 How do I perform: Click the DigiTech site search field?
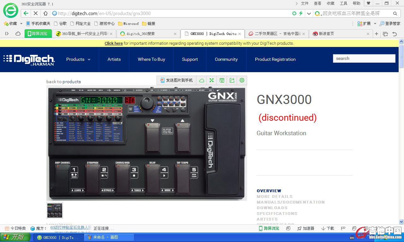coord(364,58)
